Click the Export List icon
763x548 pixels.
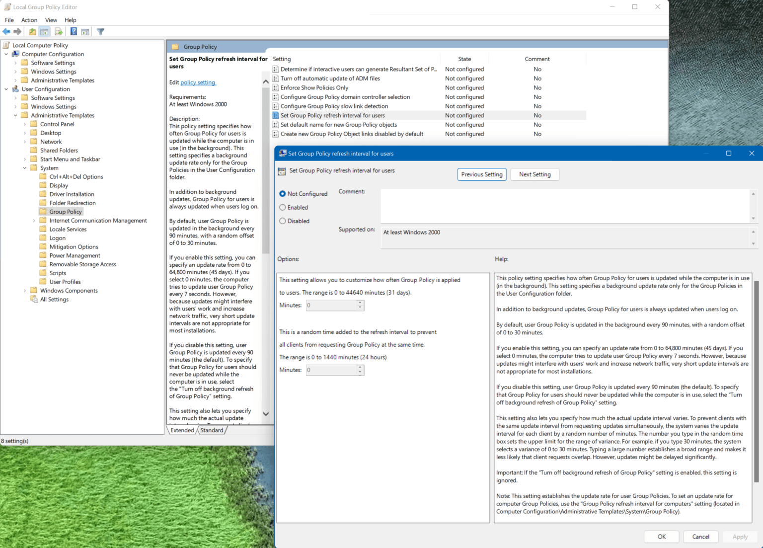[59, 31]
